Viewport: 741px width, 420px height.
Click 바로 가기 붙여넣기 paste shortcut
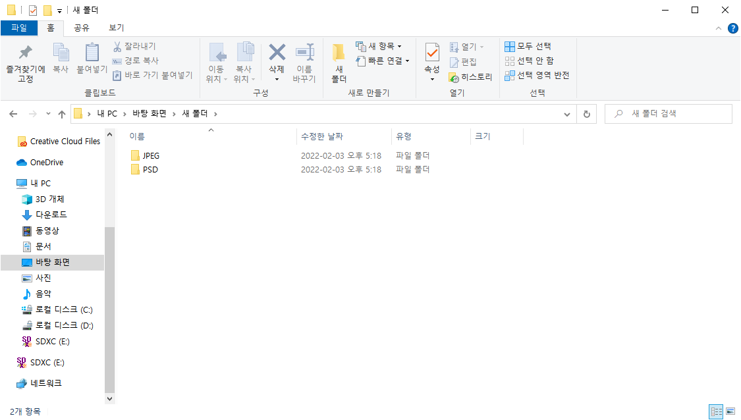[153, 75]
